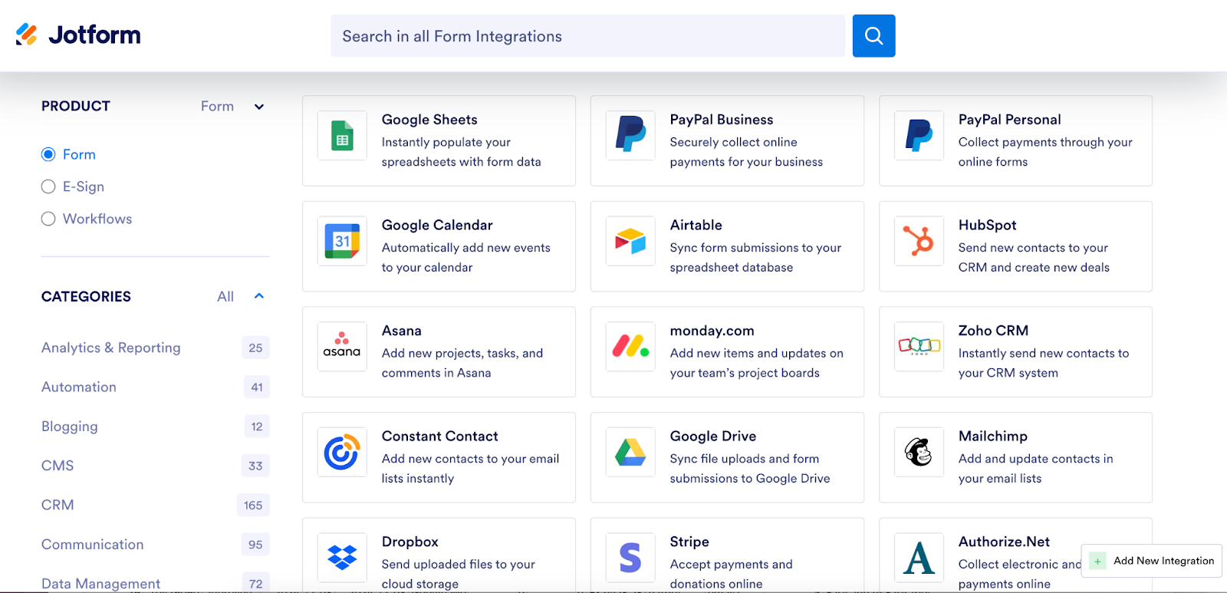Click the Jotform logo
Screen dimensions: 1227x593
click(78, 35)
